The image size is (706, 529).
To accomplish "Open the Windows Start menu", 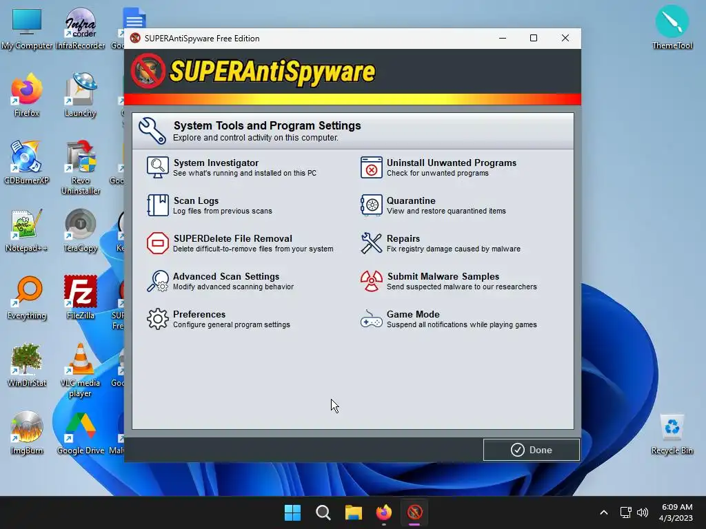I will [x=292, y=512].
